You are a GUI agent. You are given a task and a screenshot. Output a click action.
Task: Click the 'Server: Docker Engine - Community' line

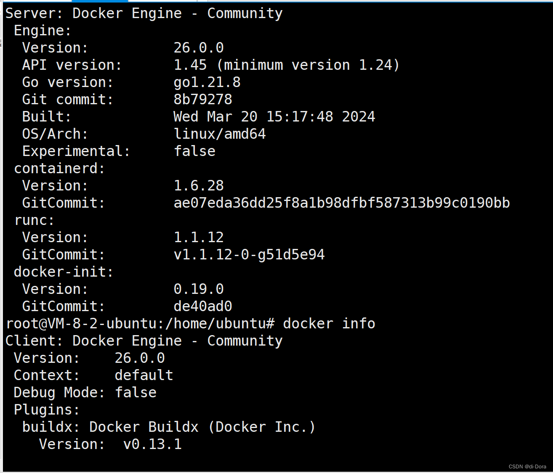tap(144, 13)
